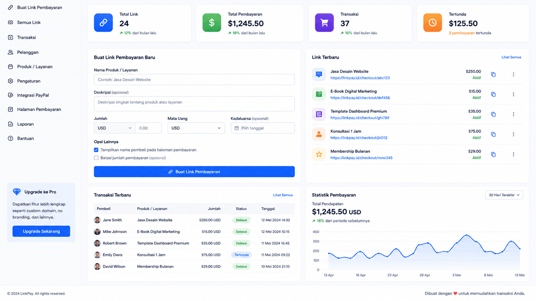Click the Buat Link Pembayaran button
Image resolution: width=536 pixels, height=301 pixels.
tap(194, 172)
